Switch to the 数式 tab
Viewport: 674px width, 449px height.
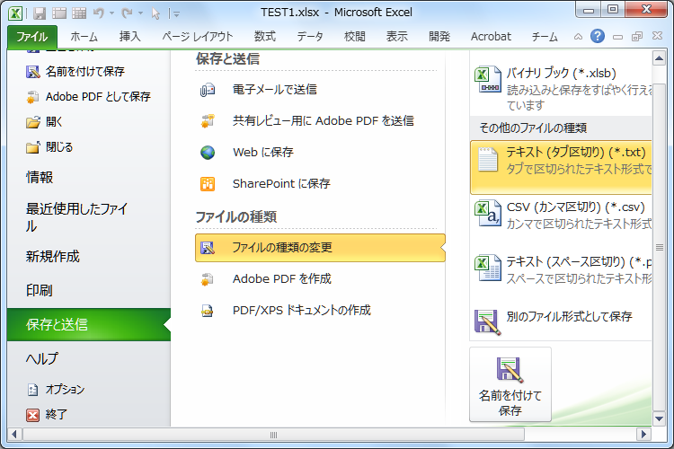coord(265,37)
